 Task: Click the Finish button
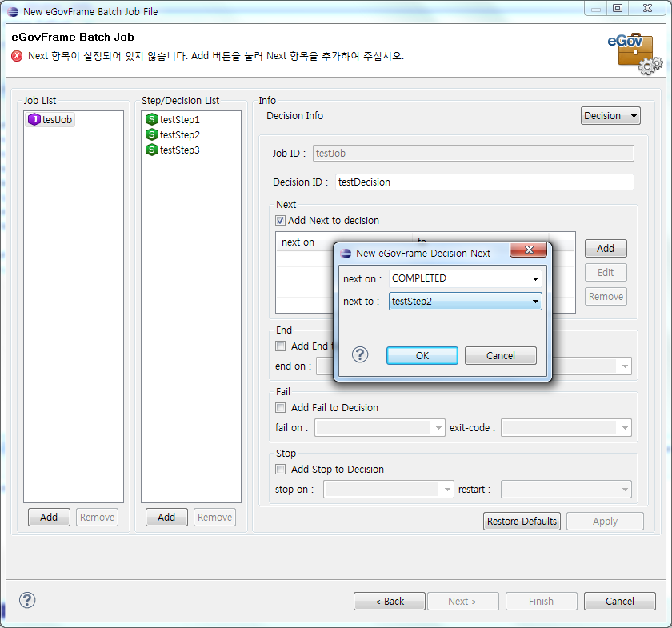click(542, 601)
